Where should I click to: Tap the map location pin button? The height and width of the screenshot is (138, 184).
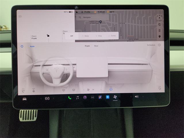(160, 37)
